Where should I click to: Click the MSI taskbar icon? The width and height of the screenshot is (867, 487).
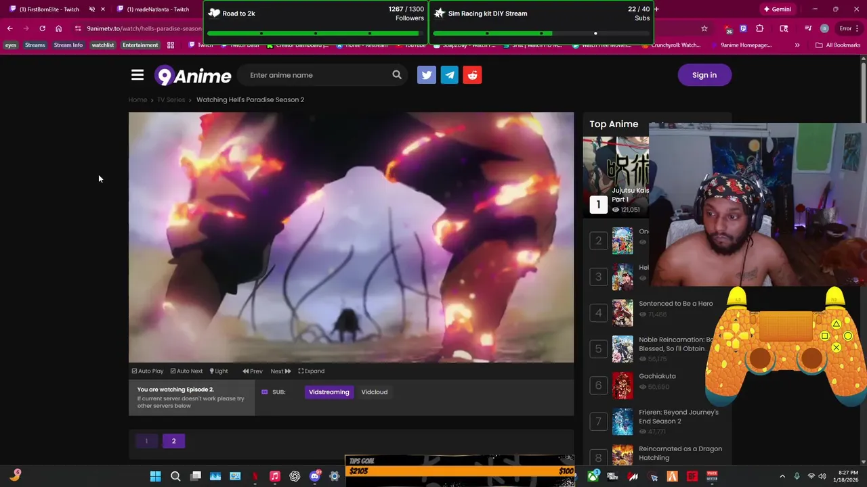tap(633, 476)
